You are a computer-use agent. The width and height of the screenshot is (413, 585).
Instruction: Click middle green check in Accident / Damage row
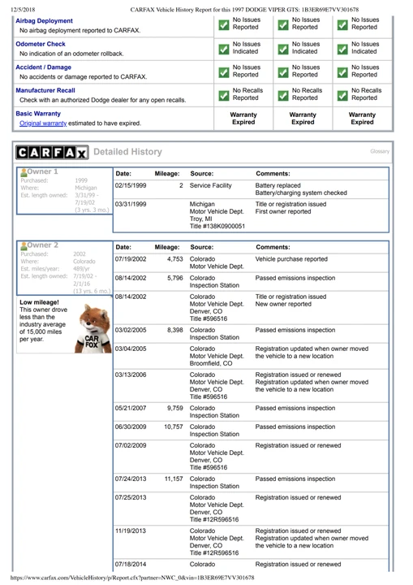pyautogui.click(x=283, y=72)
